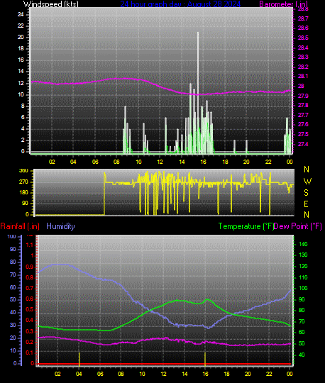Select the 'Temperature (°F)' legend label
This screenshot has width=325, height=383.
click(246, 226)
